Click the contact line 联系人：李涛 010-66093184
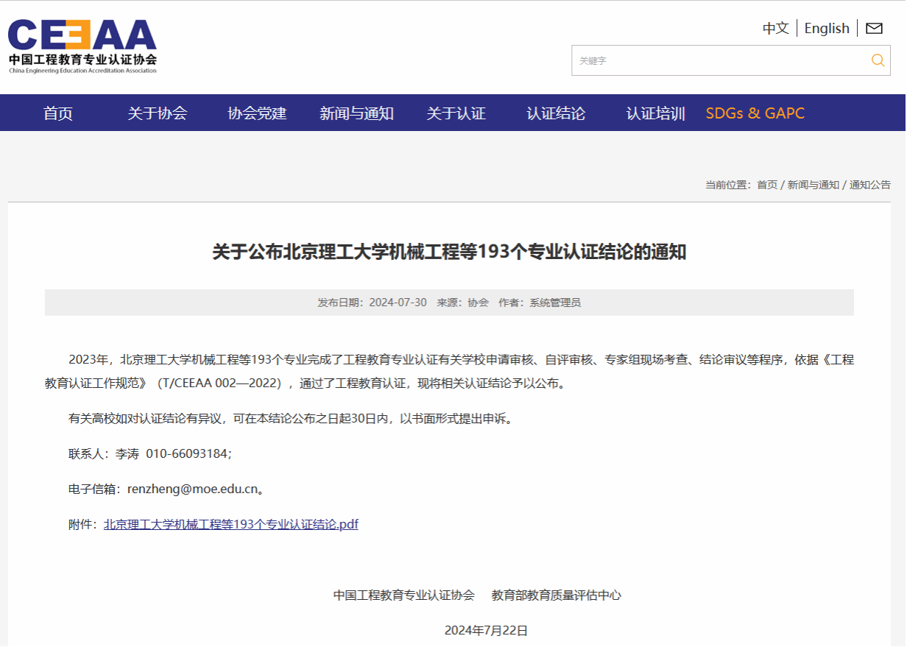Screen dimensions: 907x647 150,454
